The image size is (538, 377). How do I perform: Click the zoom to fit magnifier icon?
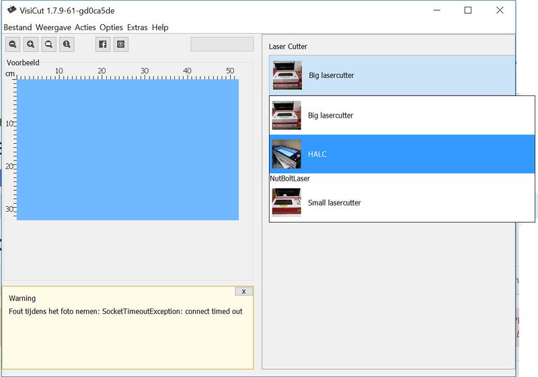(x=48, y=44)
